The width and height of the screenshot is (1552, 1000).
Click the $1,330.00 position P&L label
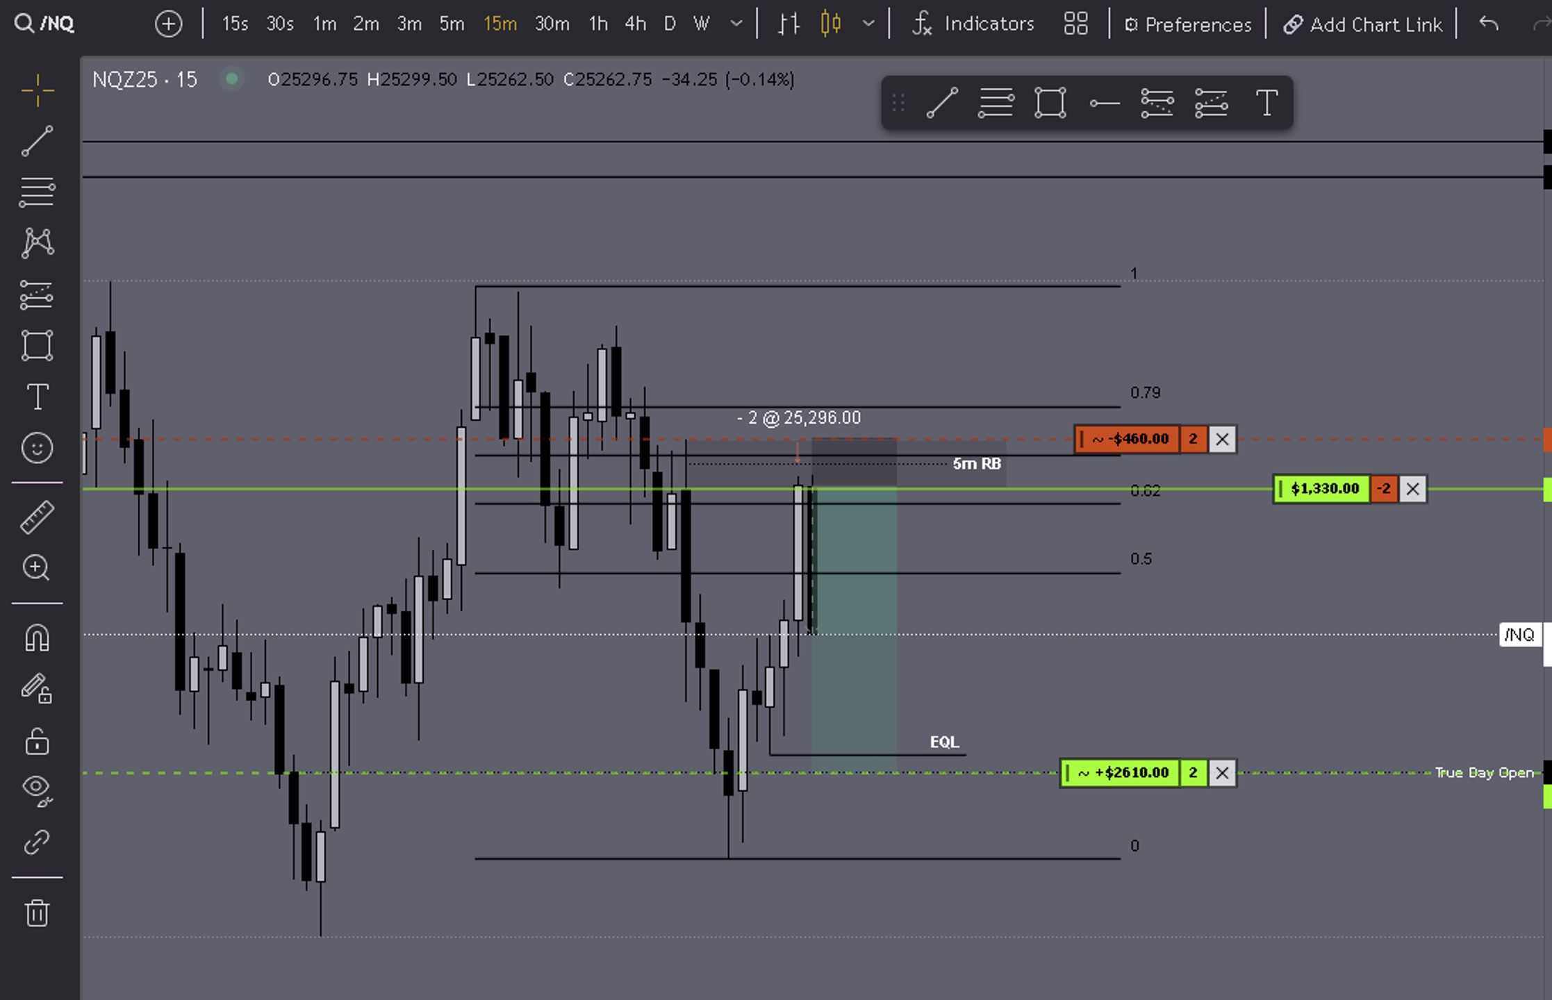coord(1321,490)
